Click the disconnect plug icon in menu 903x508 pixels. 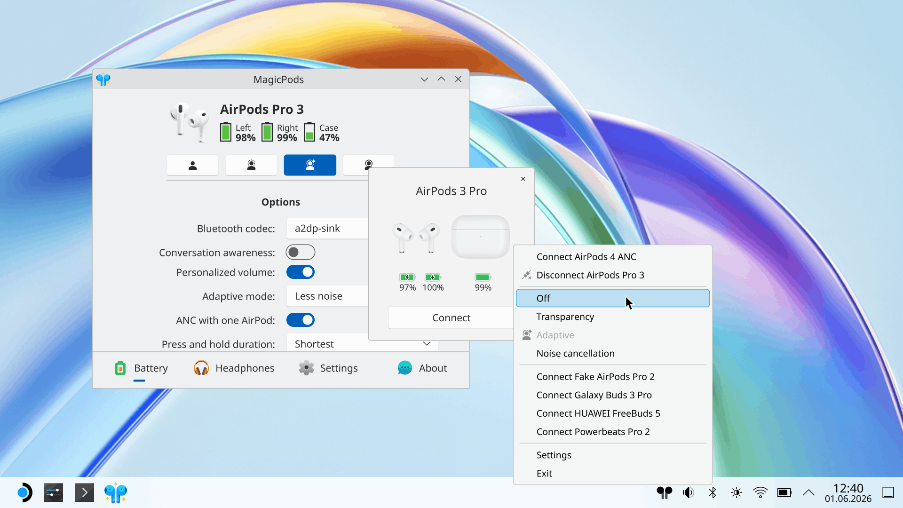527,275
